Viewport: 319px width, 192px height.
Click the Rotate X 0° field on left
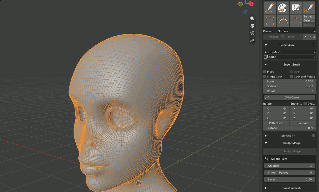click(276, 109)
